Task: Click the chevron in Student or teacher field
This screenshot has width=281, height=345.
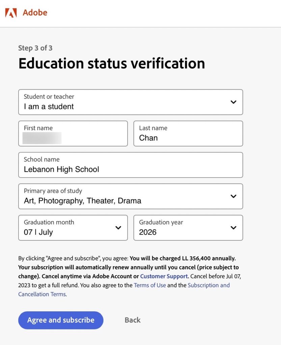Action: click(x=233, y=102)
